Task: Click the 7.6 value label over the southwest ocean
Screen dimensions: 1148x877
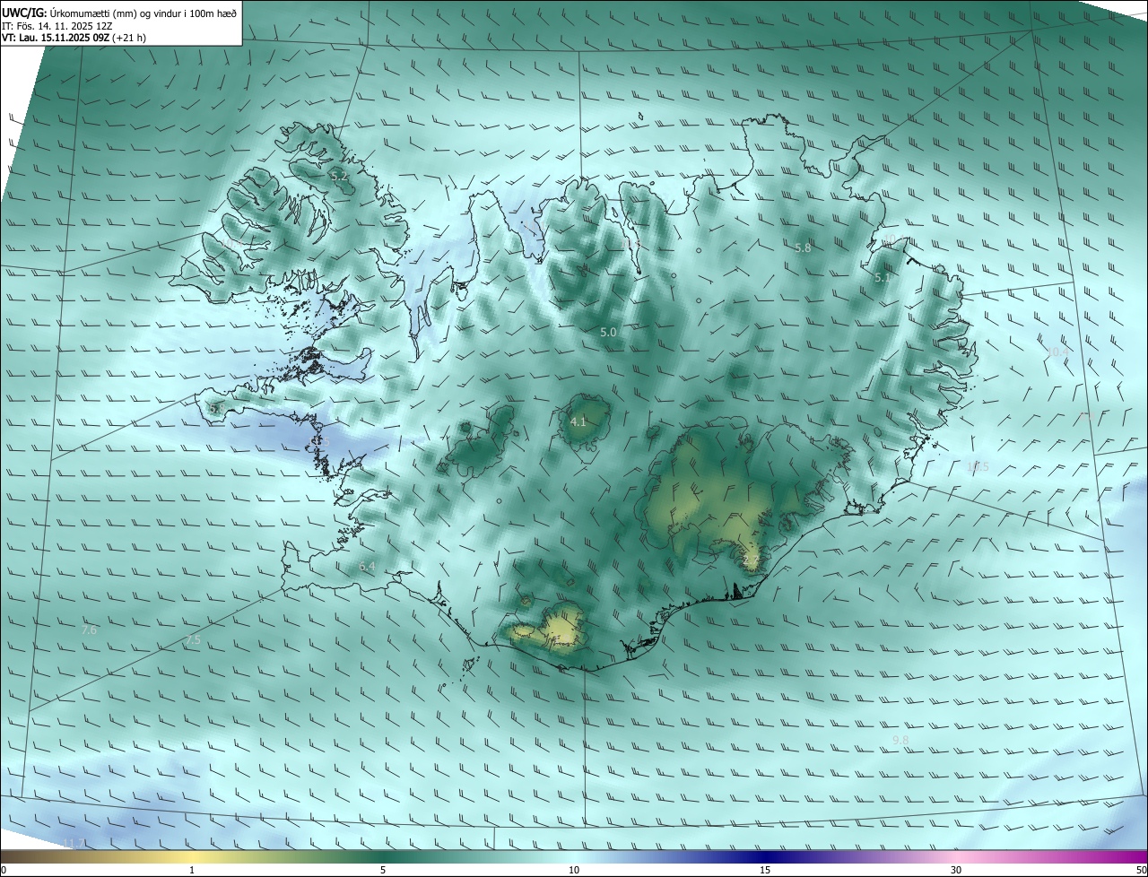Action: coord(89,630)
